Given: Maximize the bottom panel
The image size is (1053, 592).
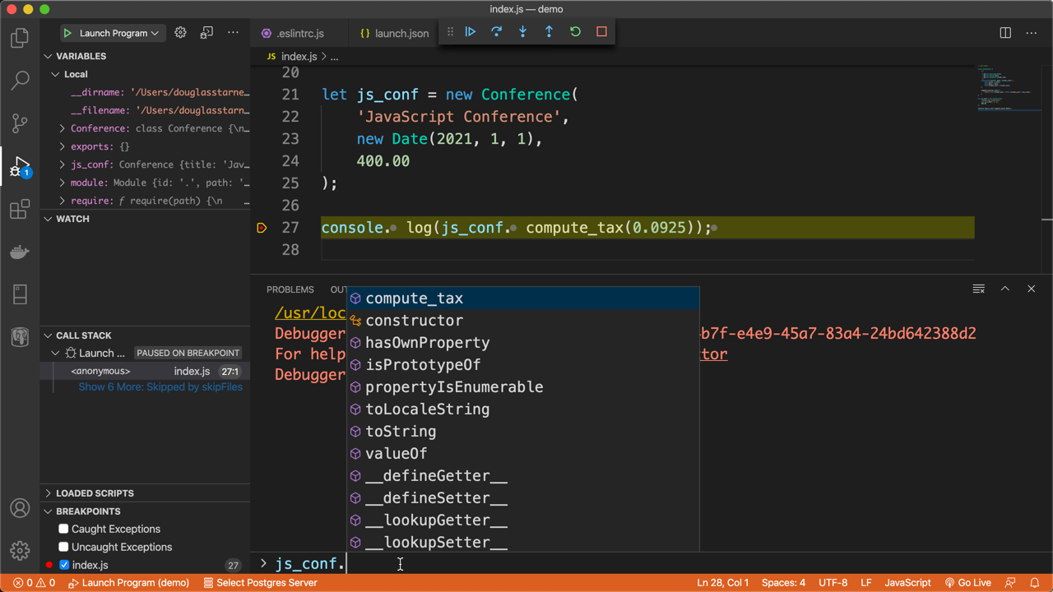Looking at the screenshot, I should point(1005,289).
